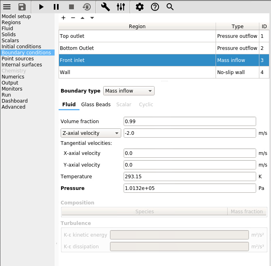The height and width of the screenshot is (266, 271).
Task: Open the sliders parameters icon
Action: click(x=121, y=7)
